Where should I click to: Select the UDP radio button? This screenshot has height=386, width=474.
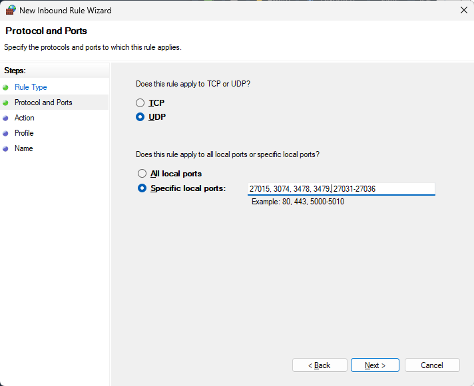[140, 117]
